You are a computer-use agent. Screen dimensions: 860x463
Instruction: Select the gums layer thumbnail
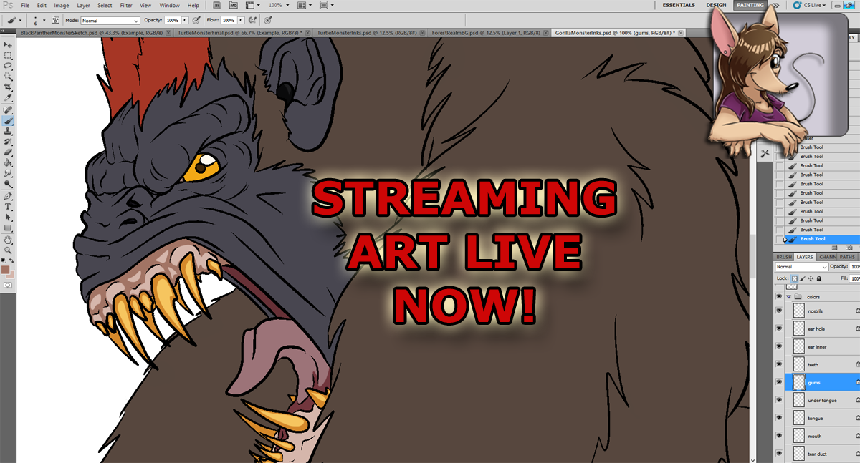point(798,382)
